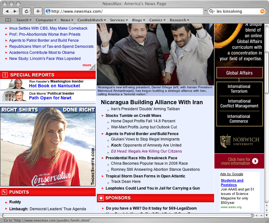
Task: Click Track Dean Here link
Action: (126, 182)
